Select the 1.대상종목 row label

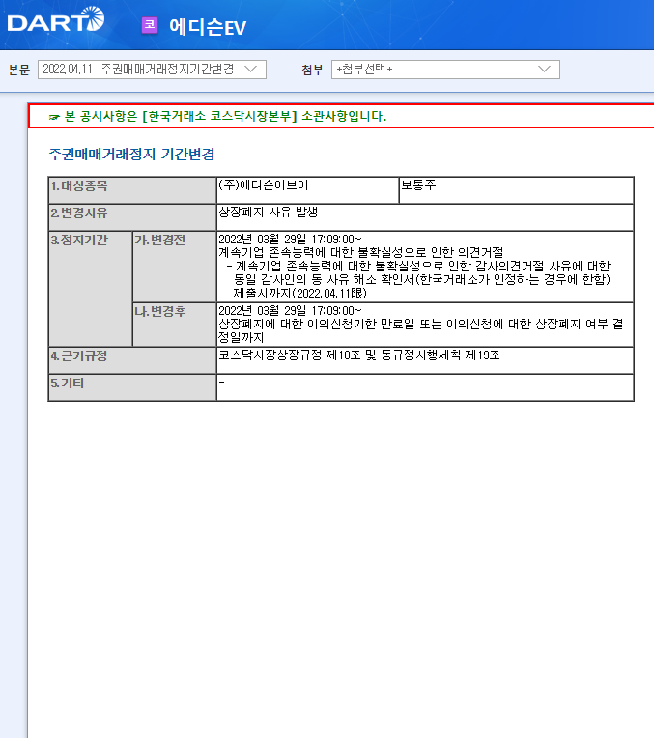point(132,190)
